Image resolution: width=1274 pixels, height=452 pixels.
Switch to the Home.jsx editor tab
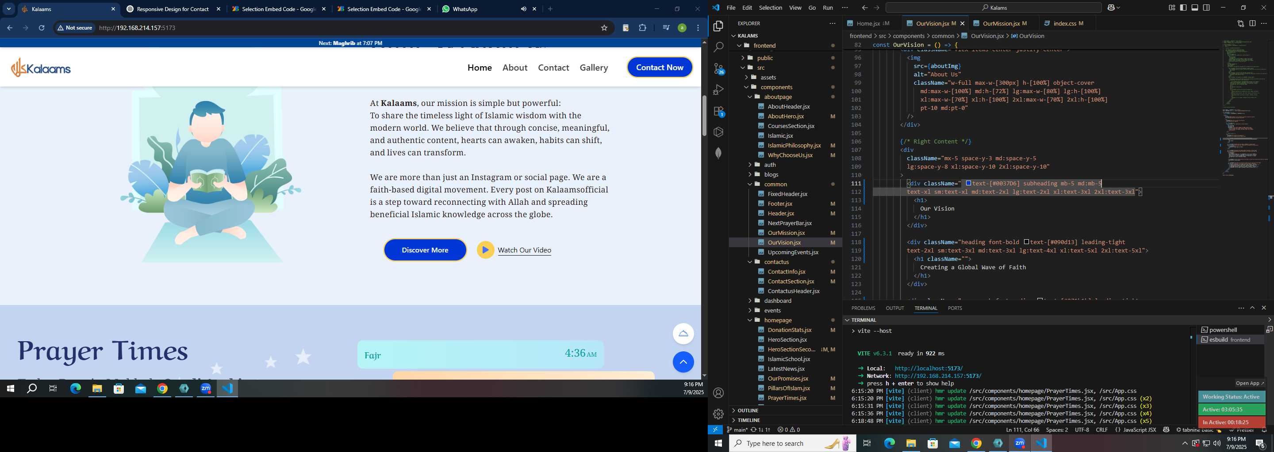coord(868,23)
